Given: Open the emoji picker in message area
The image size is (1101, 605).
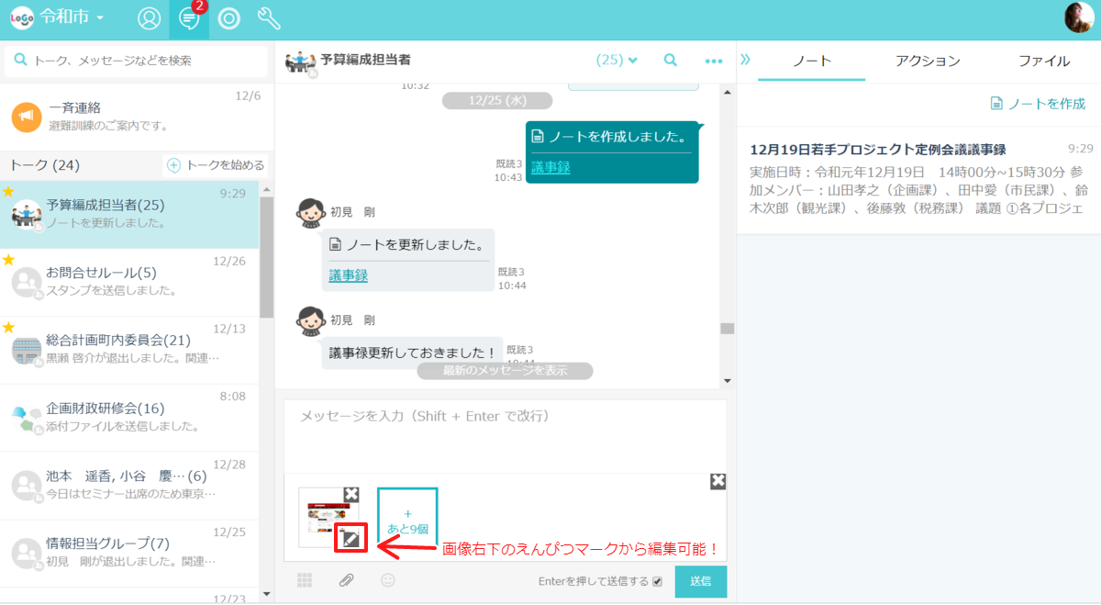Looking at the screenshot, I should click(386, 582).
